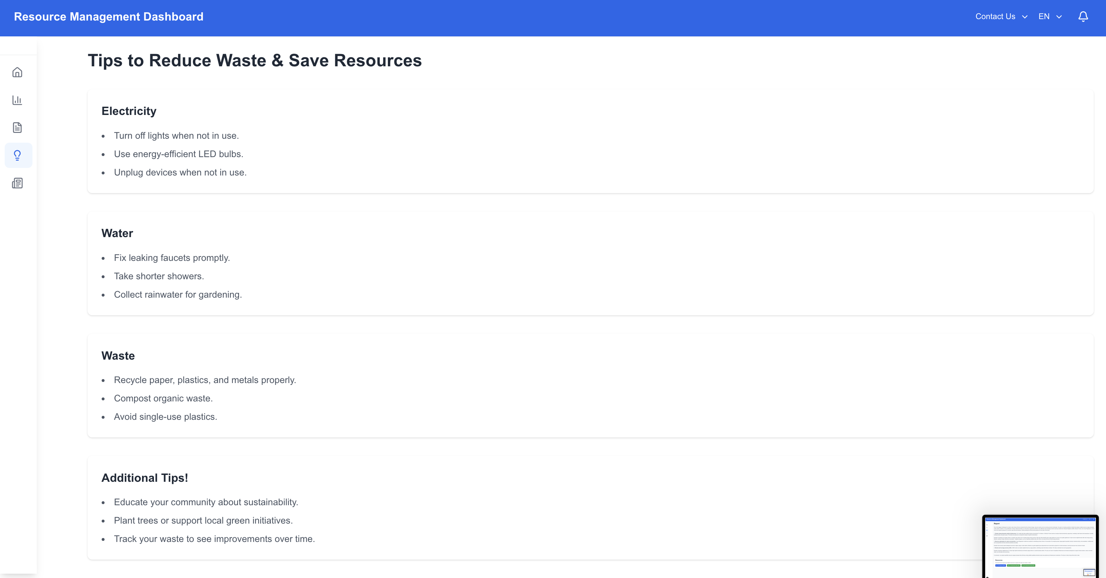Viewport: 1106px width, 578px height.
Task: Click the Water section heading
Action: tap(117, 234)
